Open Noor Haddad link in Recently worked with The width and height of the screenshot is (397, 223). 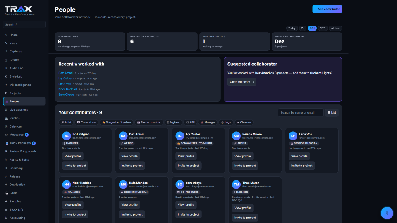point(67,89)
